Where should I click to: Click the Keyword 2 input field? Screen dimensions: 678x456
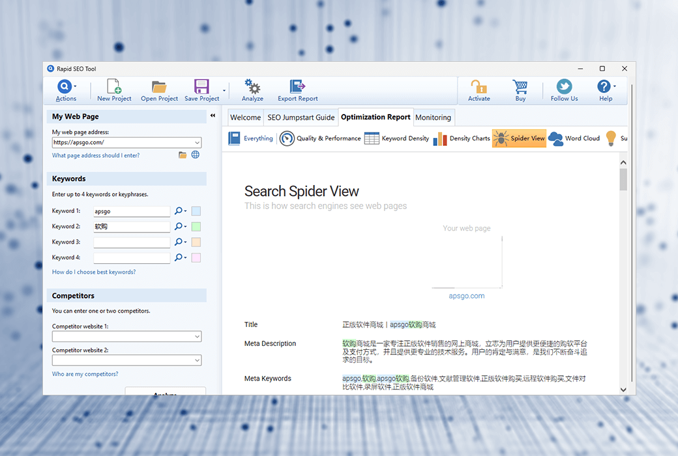pos(132,227)
